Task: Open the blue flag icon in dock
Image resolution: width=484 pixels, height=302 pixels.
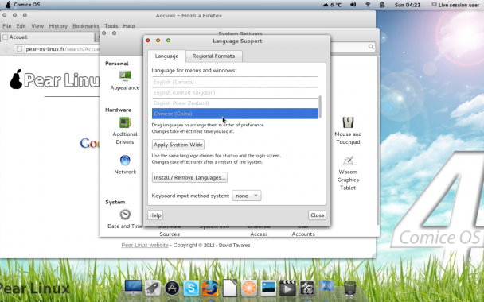Action: pyautogui.click(x=326, y=287)
